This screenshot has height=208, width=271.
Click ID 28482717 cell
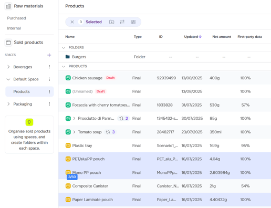165,132
